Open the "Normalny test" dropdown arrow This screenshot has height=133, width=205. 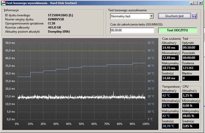click(x=151, y=16)
